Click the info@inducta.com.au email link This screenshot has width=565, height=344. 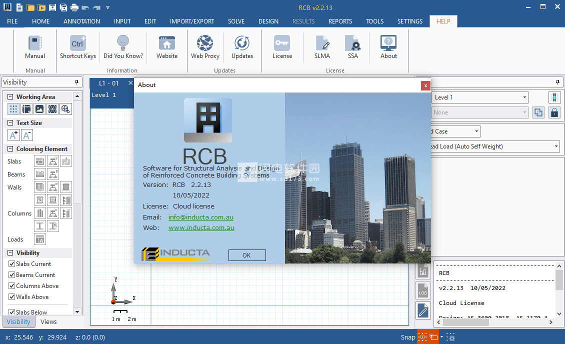click(x=200, y=217)
